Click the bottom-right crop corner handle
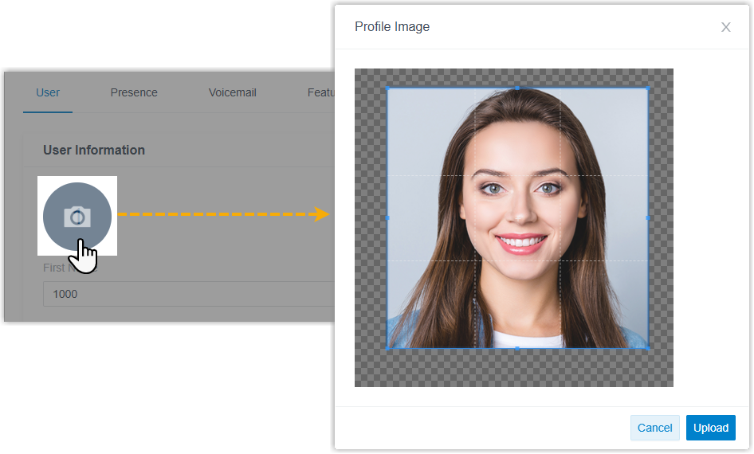The width and height of the screenshot is (754, 454). click(647, 347)
